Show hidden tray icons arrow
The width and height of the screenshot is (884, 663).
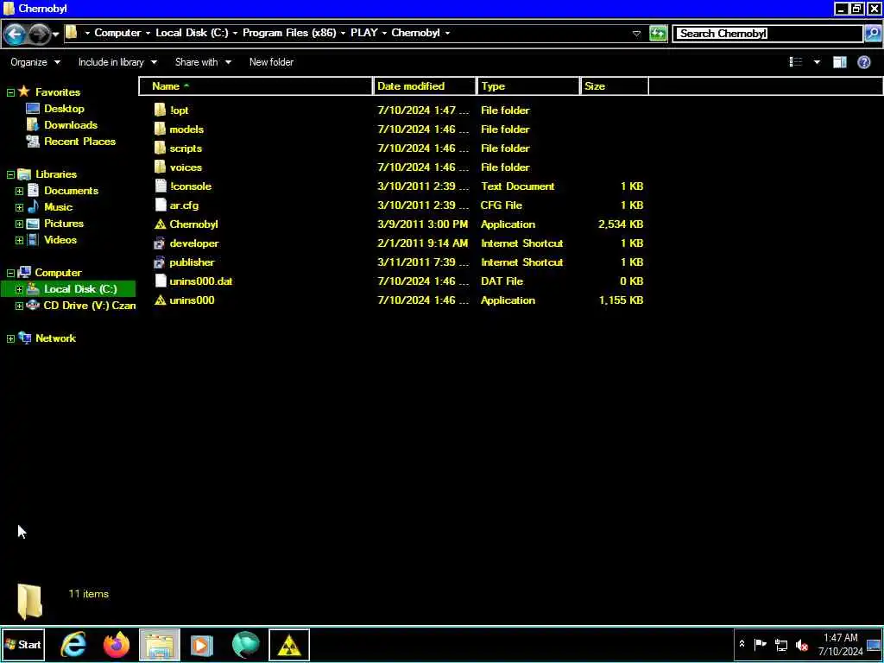(x=742, y=644)
